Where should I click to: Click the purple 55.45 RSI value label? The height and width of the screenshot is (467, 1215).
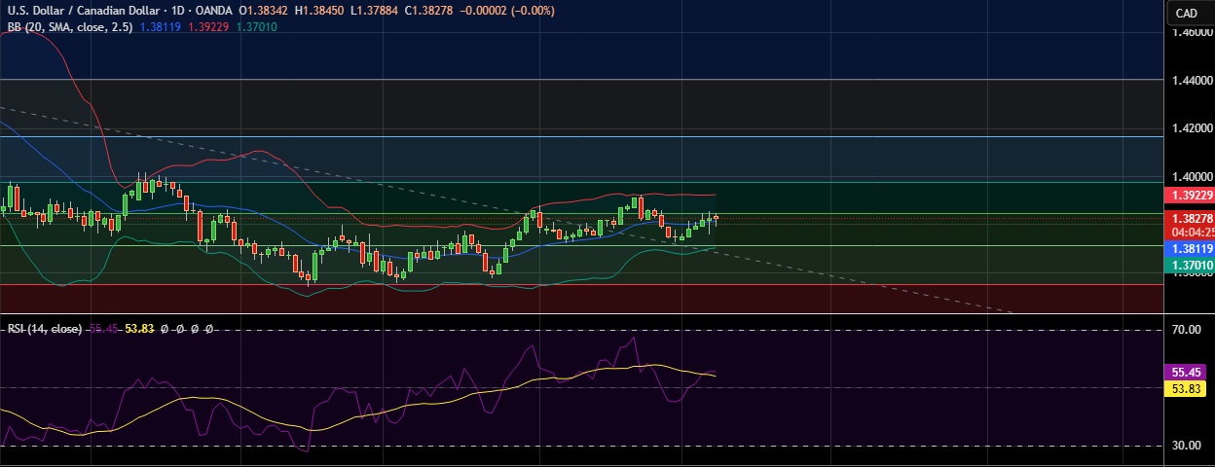[1185, 372]
